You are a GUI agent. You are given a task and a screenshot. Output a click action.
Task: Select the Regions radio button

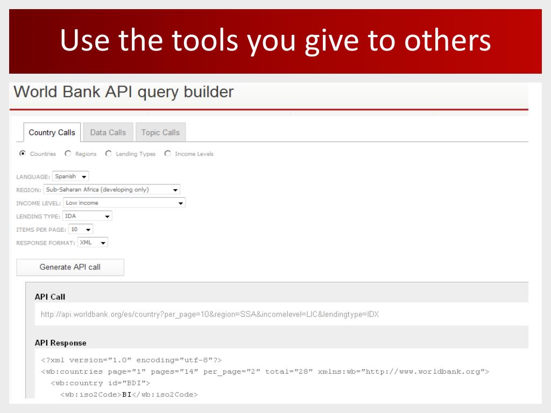click(68, 153)
